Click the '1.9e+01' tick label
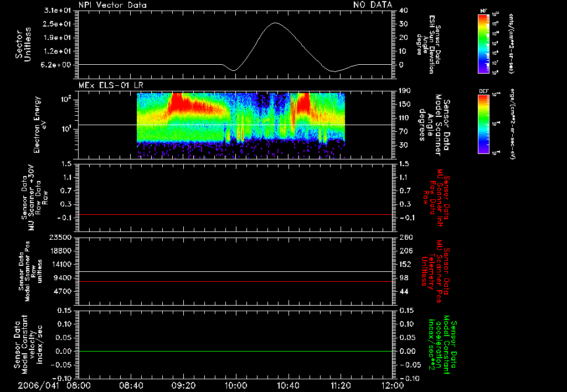The width and height of the screenshot is (567, 392). [58, 38]
